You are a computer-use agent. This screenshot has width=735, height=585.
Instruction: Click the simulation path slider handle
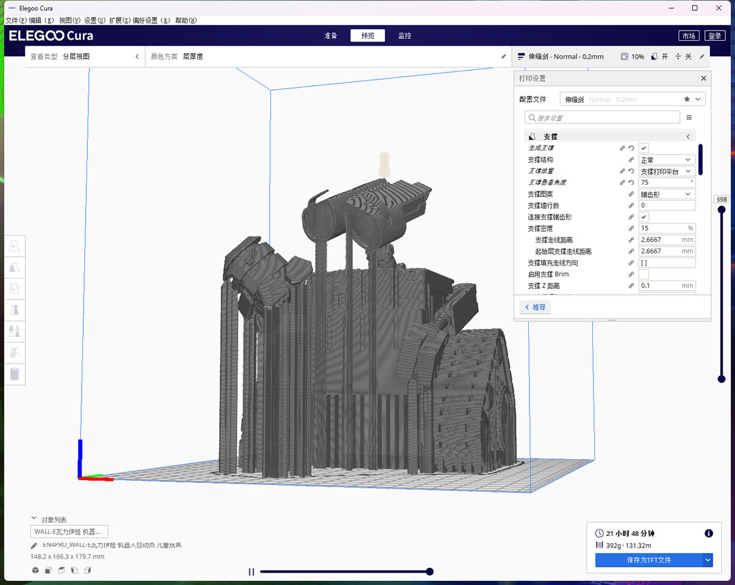pos(429,571)
